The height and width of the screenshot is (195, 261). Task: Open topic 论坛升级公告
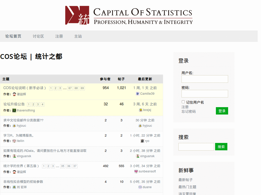point(14,104)
